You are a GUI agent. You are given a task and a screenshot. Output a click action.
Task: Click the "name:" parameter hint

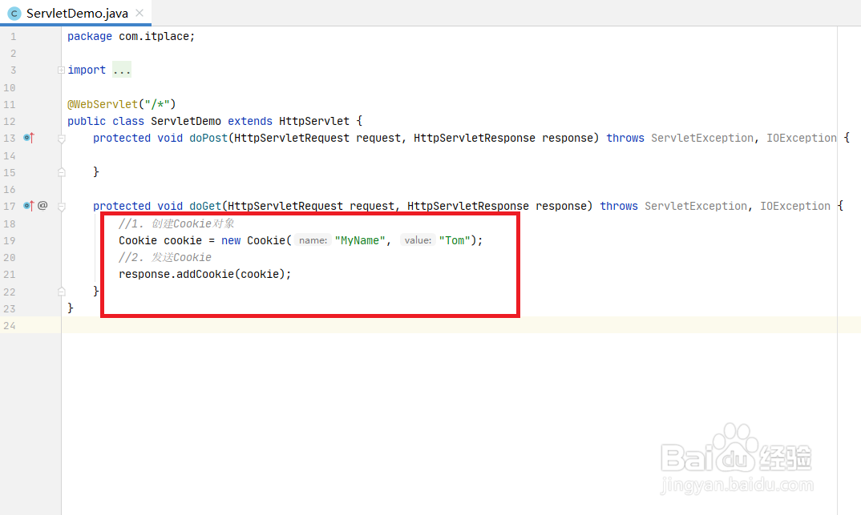tap(312, 240)
